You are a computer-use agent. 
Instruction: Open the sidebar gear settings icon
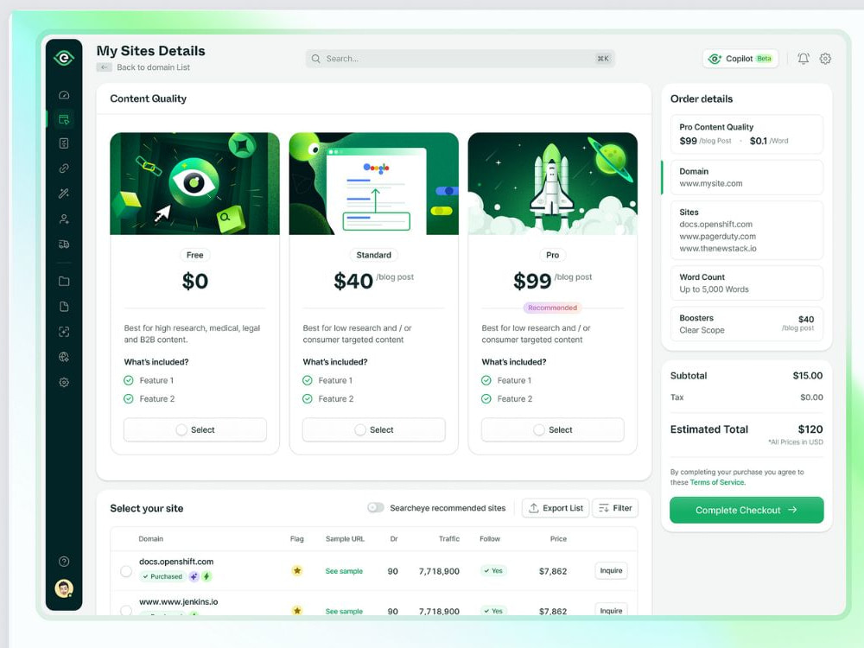[64, 382]
